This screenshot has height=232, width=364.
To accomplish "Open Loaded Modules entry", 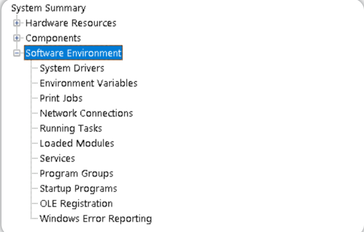I will [77, 143].
